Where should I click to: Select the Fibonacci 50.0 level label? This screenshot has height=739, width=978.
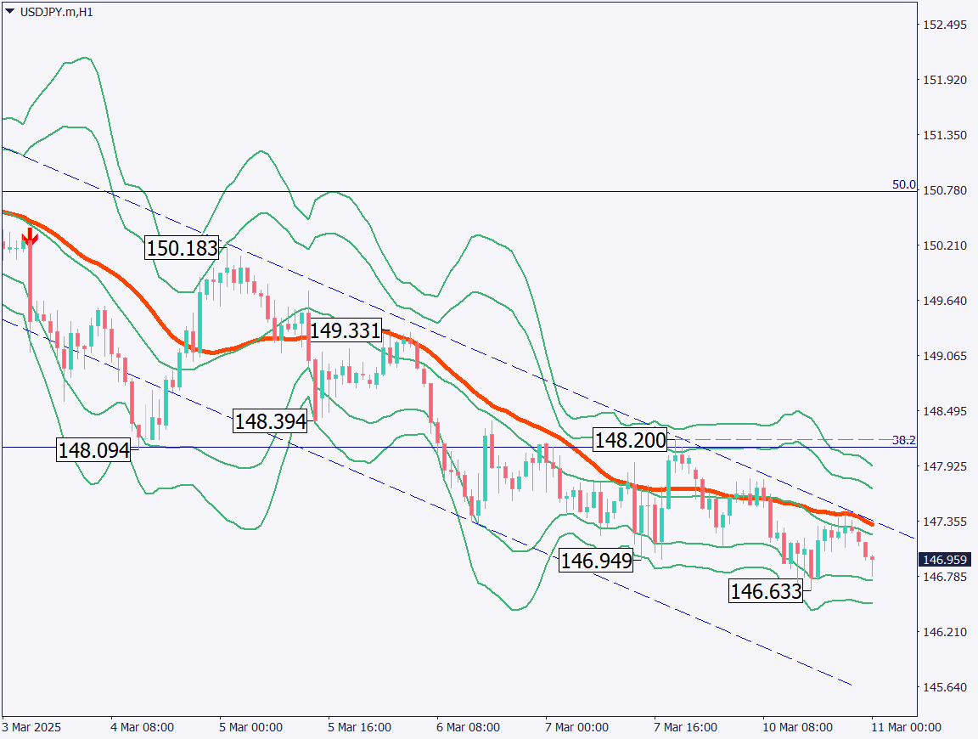point(903,184)
